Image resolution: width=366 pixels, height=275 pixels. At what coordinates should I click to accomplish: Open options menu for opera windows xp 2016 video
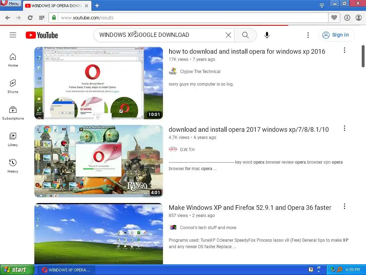tap(344, 50)
